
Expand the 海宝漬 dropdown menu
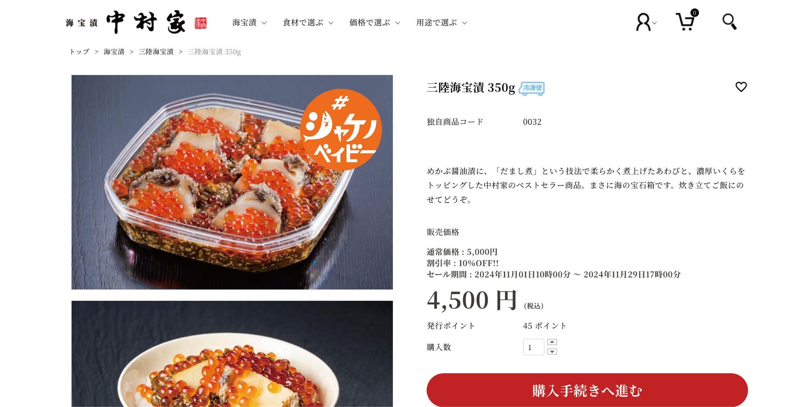click(x=249, y=22)
